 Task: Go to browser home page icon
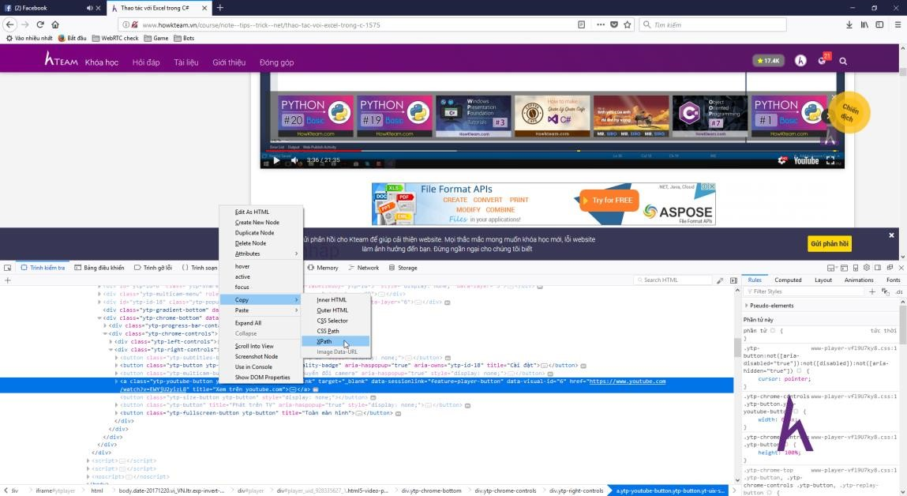[x=55, y=24]
